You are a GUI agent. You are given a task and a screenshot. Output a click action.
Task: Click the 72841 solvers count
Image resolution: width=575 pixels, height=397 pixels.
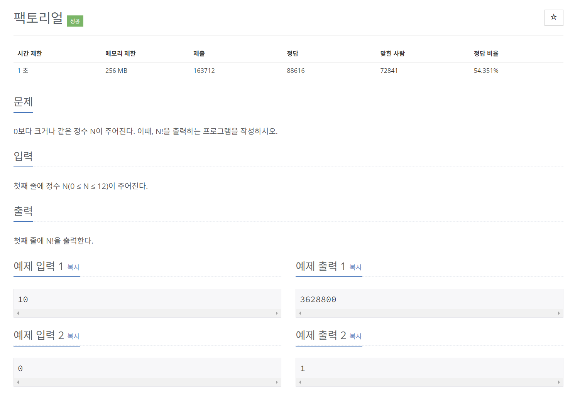389,70
